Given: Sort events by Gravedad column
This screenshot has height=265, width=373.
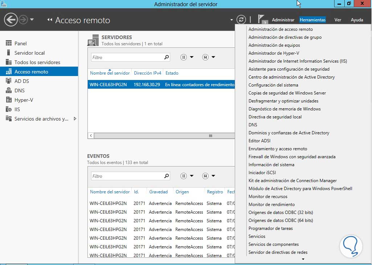Looking at the screenshot, I should [x=159, y=192].
